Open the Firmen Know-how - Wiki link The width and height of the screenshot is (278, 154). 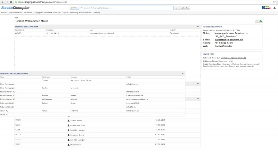pyautogui.click(x=222, y=61)
